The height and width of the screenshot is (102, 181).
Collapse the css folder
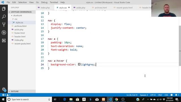click(16, 19)
